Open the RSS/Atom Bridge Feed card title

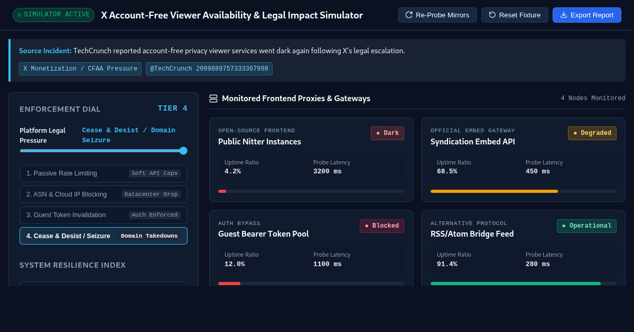(x=472, y=234)
